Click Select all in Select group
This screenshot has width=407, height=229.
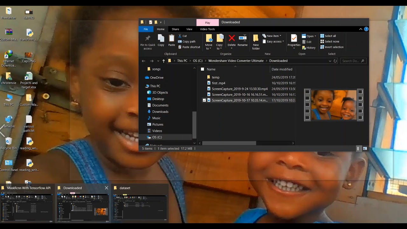pos(330,36)
